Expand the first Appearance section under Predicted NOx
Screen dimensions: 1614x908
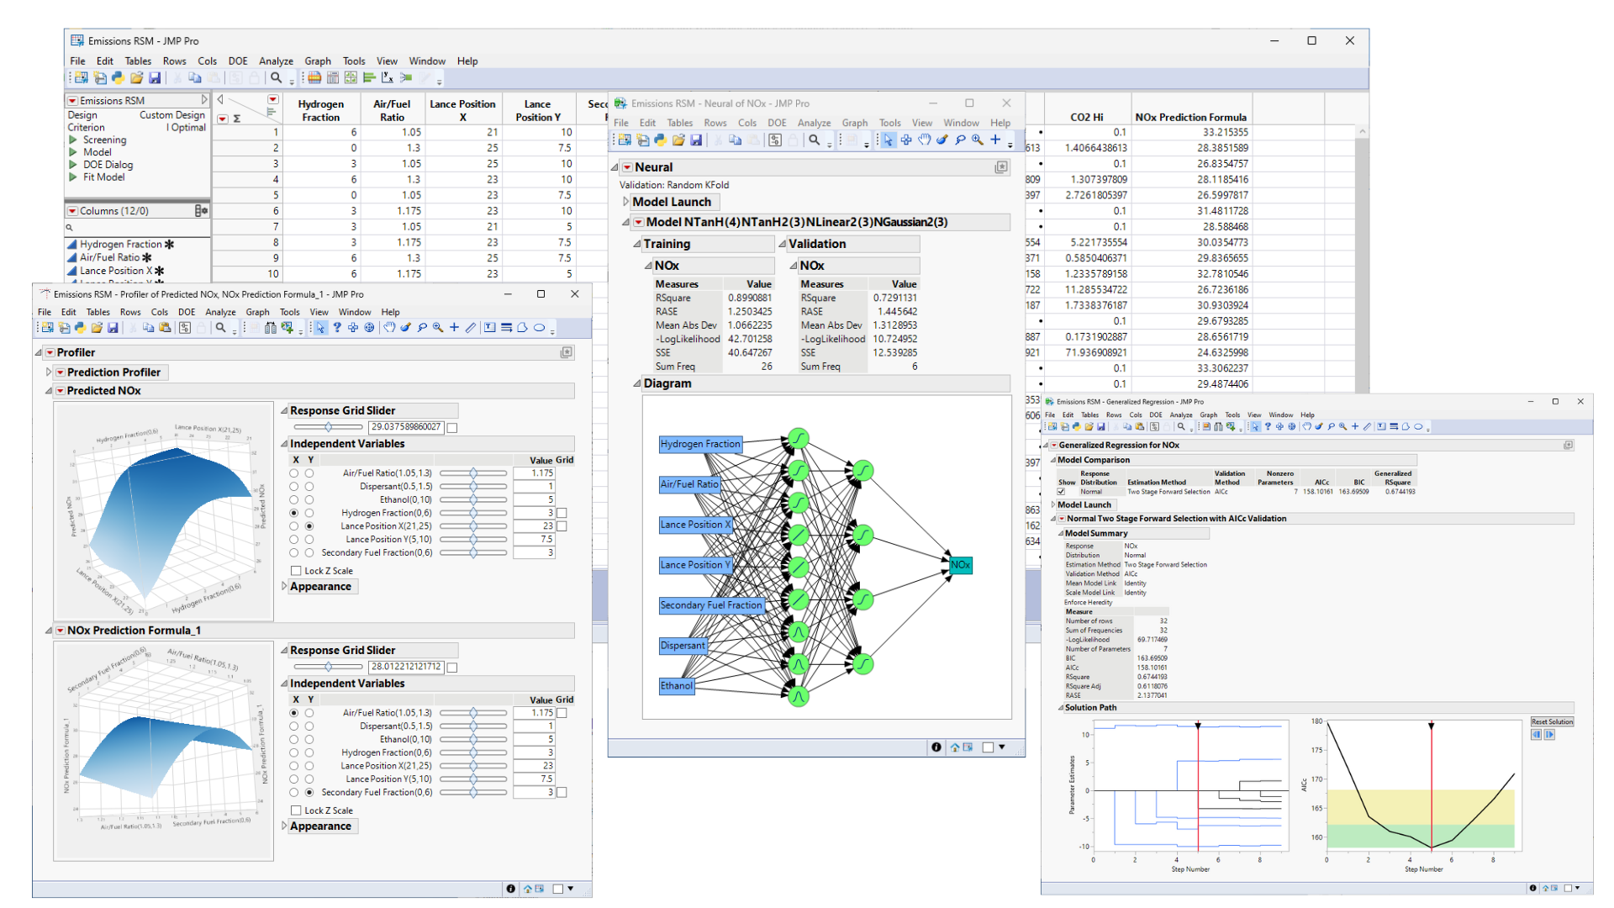(284, 587)
